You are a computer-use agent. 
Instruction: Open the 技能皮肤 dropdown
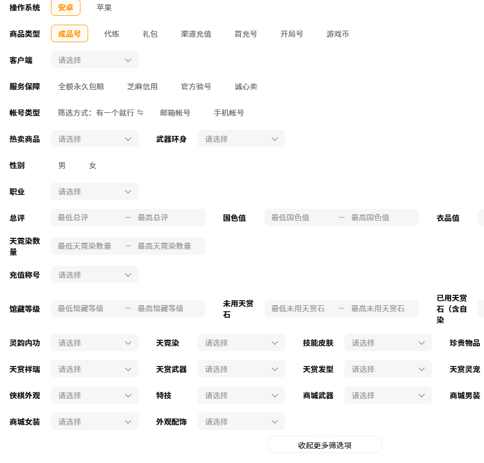pyautogui.click(x=388, y=343)
